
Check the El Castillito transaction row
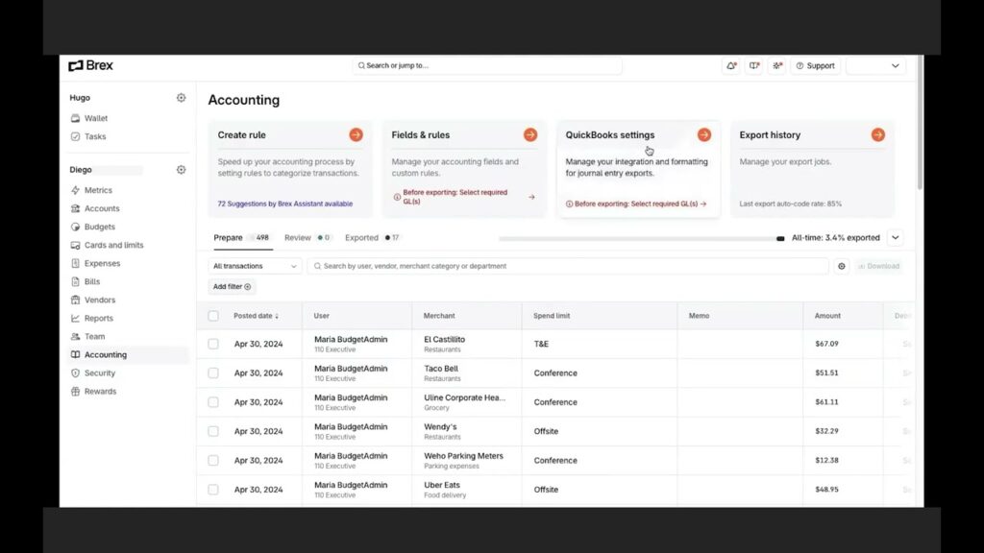coord(213,345)
